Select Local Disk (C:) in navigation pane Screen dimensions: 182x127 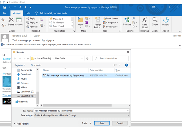coord(27,91)
